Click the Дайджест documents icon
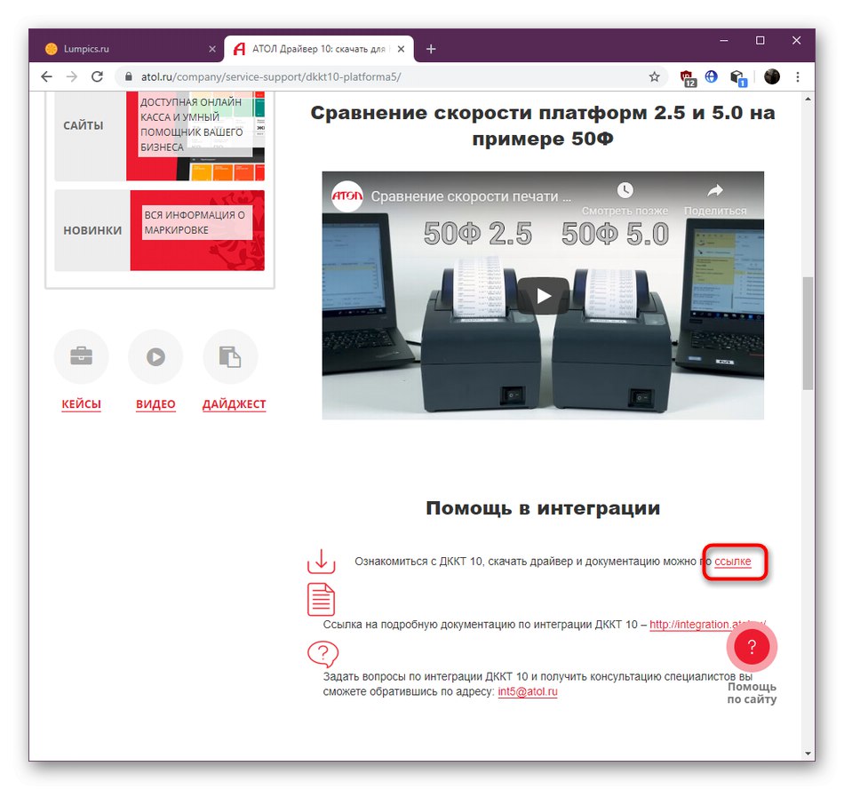 point(230,356)
